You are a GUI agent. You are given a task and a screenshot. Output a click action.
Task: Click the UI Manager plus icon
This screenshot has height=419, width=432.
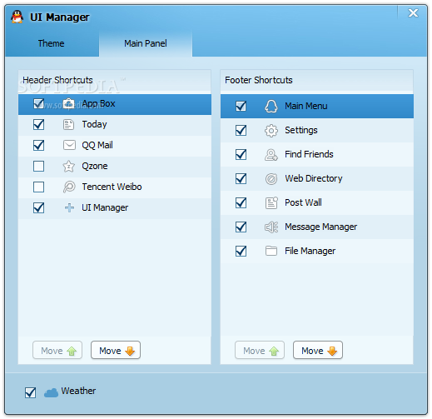click(69, 207)
